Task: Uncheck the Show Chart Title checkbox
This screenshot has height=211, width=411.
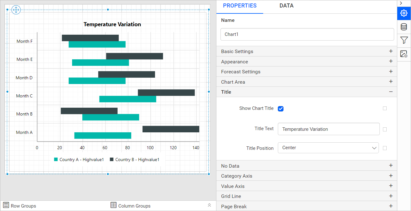Action: tap(281, 109)
